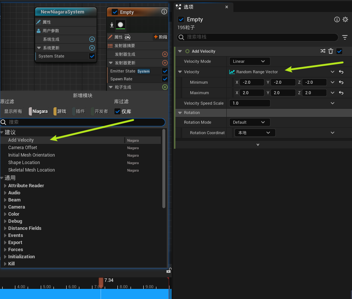Image resolution: width=352 pixels, height=299 pixels.
Task: Select Add Velocity in suggestions list
Action: 81,140
